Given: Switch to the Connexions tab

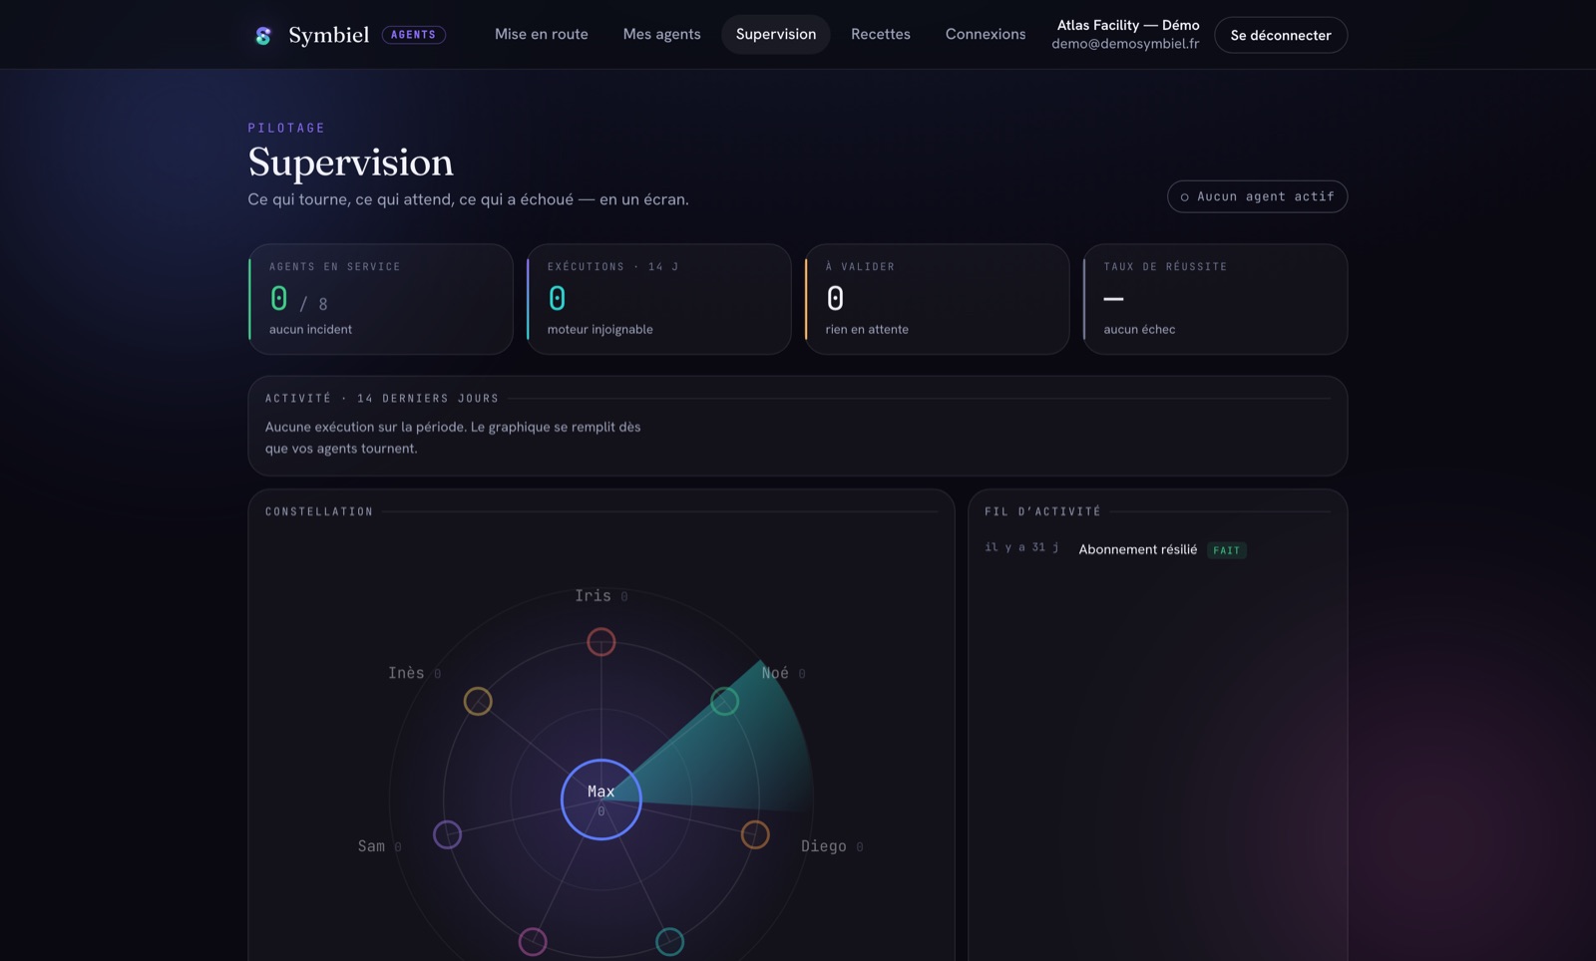Looking at the screenshot, I should (986, 34).
